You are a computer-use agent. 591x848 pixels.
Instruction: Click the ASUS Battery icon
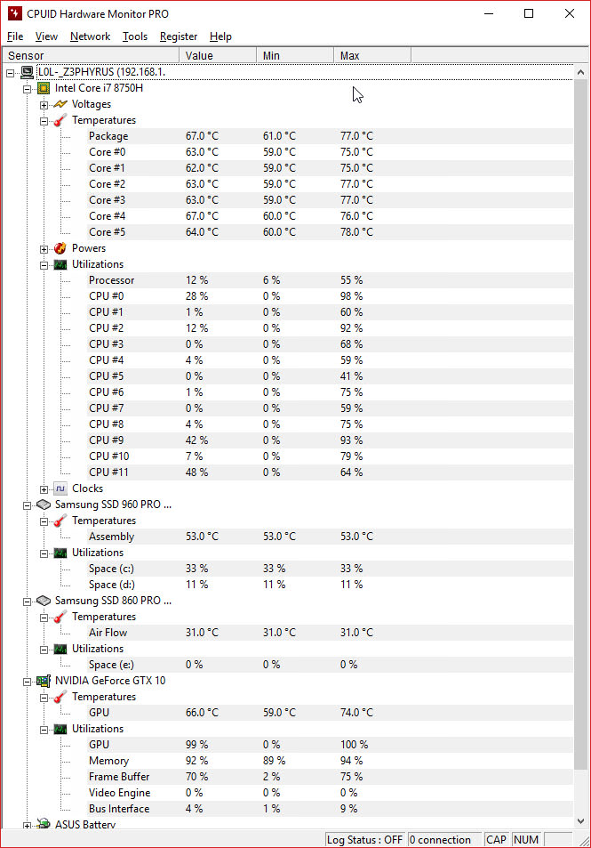tap(44, 824)
